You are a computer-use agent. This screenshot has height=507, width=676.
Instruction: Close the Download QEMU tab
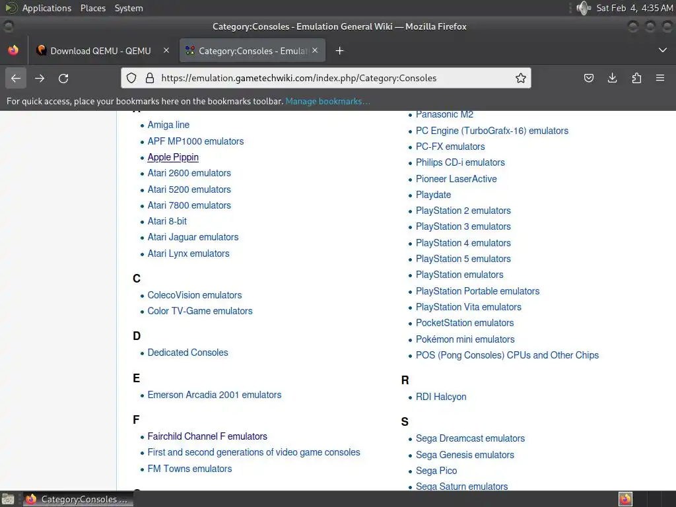click(166, 50)
